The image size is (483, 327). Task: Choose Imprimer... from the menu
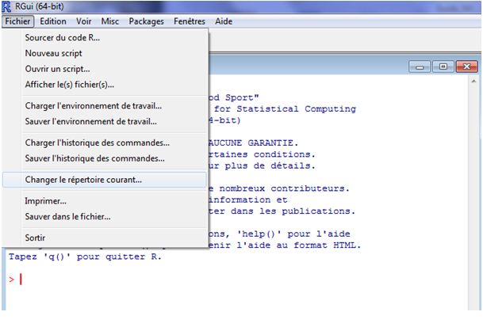click(x=105, y=201)
